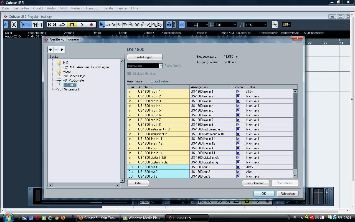Toggle Sichtbar checkbox for line in 12

click(238, 143)
